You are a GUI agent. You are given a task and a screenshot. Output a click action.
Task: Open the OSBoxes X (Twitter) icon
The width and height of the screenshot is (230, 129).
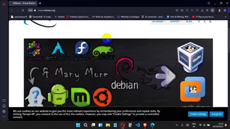204,21
